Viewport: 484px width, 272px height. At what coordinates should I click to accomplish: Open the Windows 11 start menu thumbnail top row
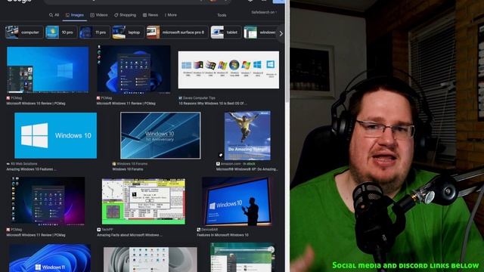[133, 69]
